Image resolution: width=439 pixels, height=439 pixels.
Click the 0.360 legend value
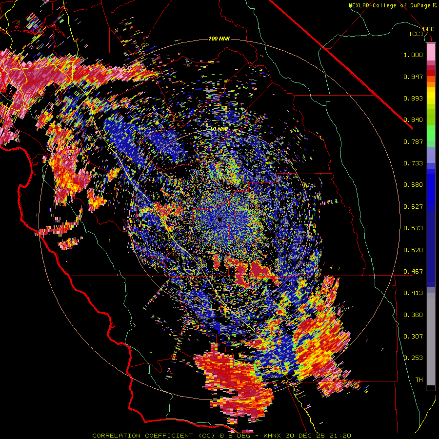pos(413,315)
